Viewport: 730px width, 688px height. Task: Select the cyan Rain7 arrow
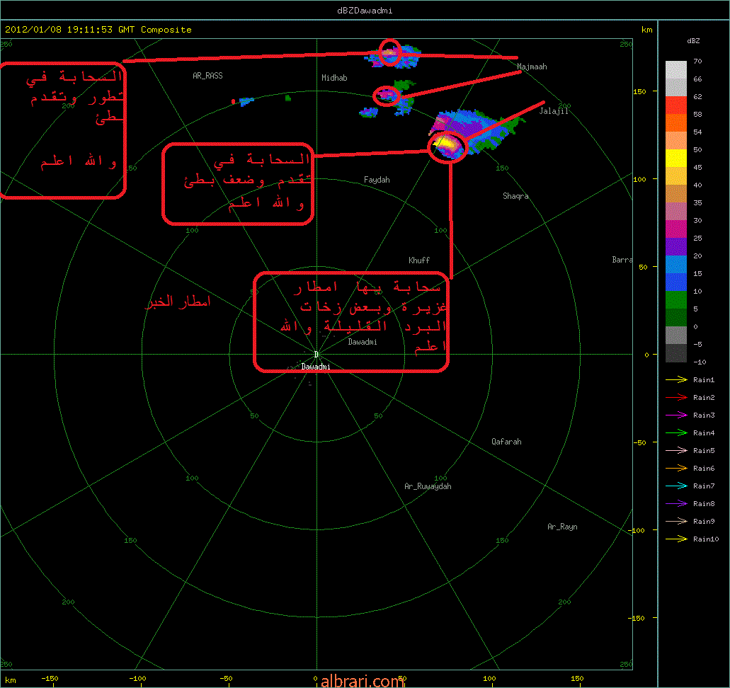676,486
